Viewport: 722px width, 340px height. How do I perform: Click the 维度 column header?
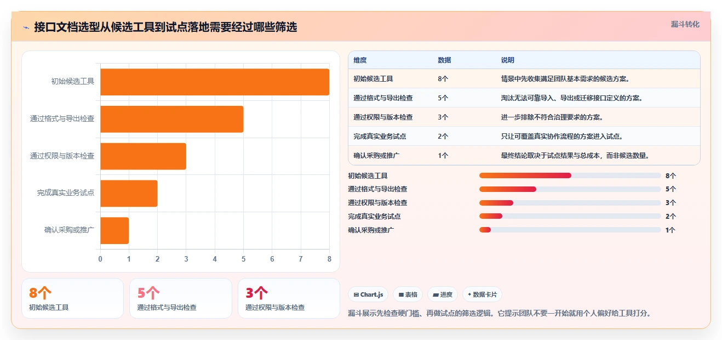(360, 60)
